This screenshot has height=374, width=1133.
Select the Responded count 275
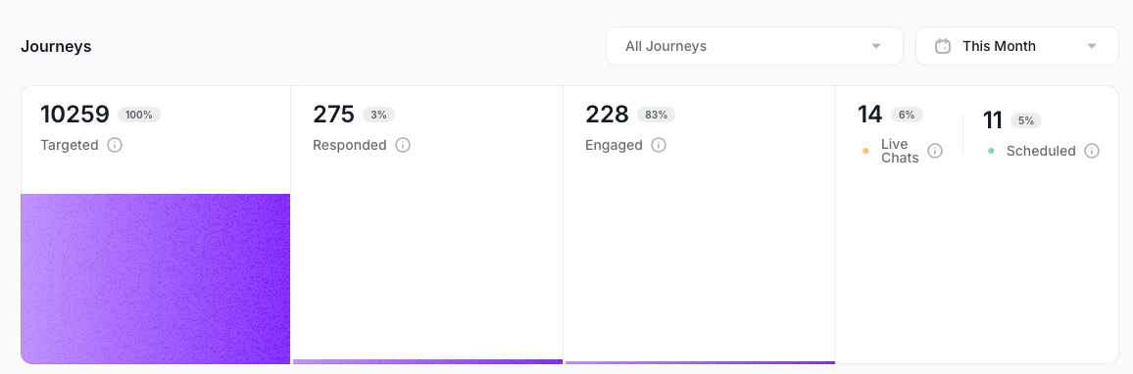[334, 115]
